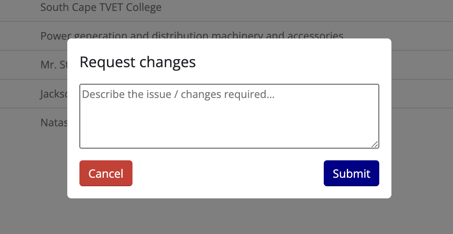Click the dimmed overlay outside the dialog

pos(24,182)
